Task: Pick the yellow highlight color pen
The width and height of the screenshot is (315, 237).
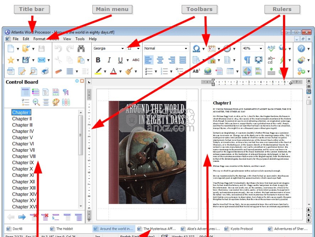Action: (x=98, y=71)
